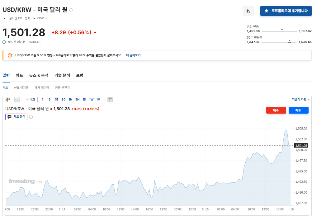Add USD/KRW to portfolio
Screen dimensions: 312x216
286,11
